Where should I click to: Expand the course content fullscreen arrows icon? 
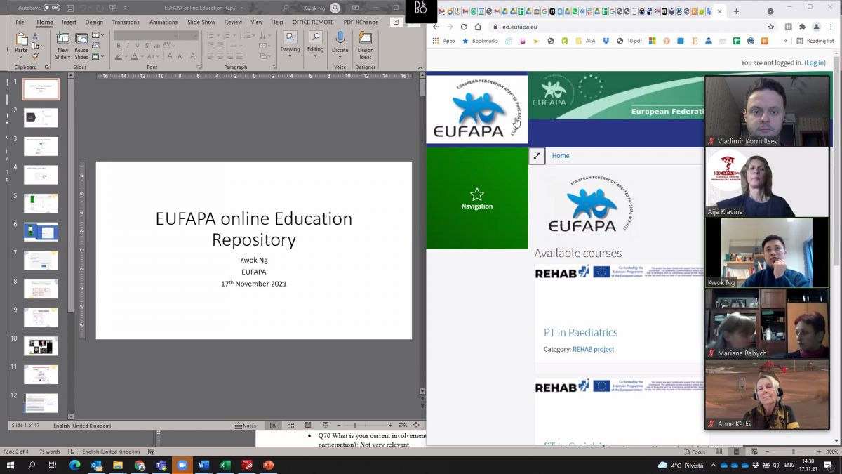(537, 156)
